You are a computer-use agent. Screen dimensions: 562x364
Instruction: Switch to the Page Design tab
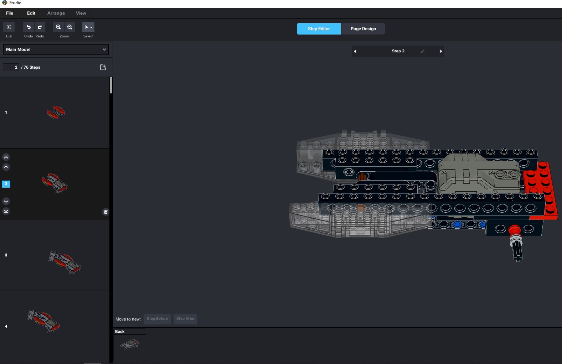363,29
